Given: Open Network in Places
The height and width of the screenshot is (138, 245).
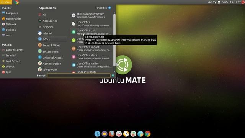Looking at the screenshot, I should coord(9,24).
